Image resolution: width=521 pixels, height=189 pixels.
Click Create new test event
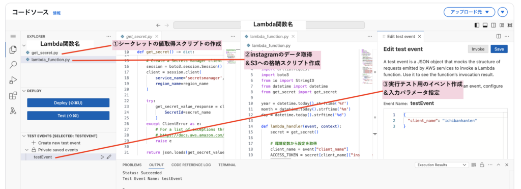[59, 143]
